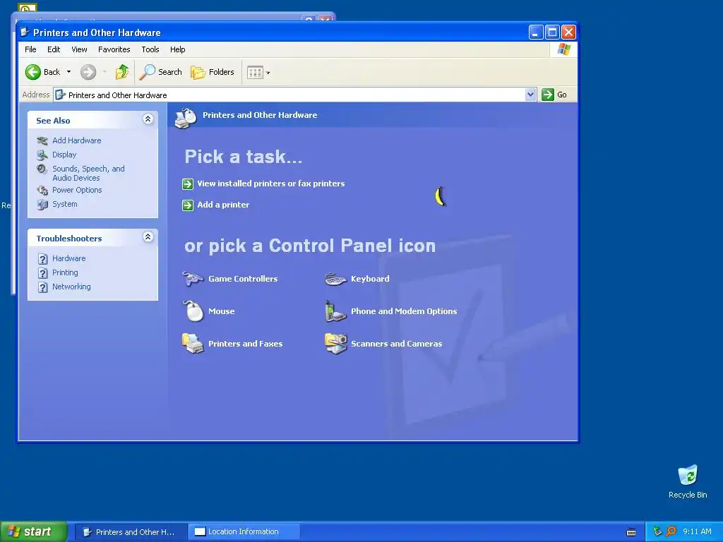Click the Add Hardware icon in See Also
This screenshot has width=723, height=542.
pyautogui.click(x=42, y=140)
